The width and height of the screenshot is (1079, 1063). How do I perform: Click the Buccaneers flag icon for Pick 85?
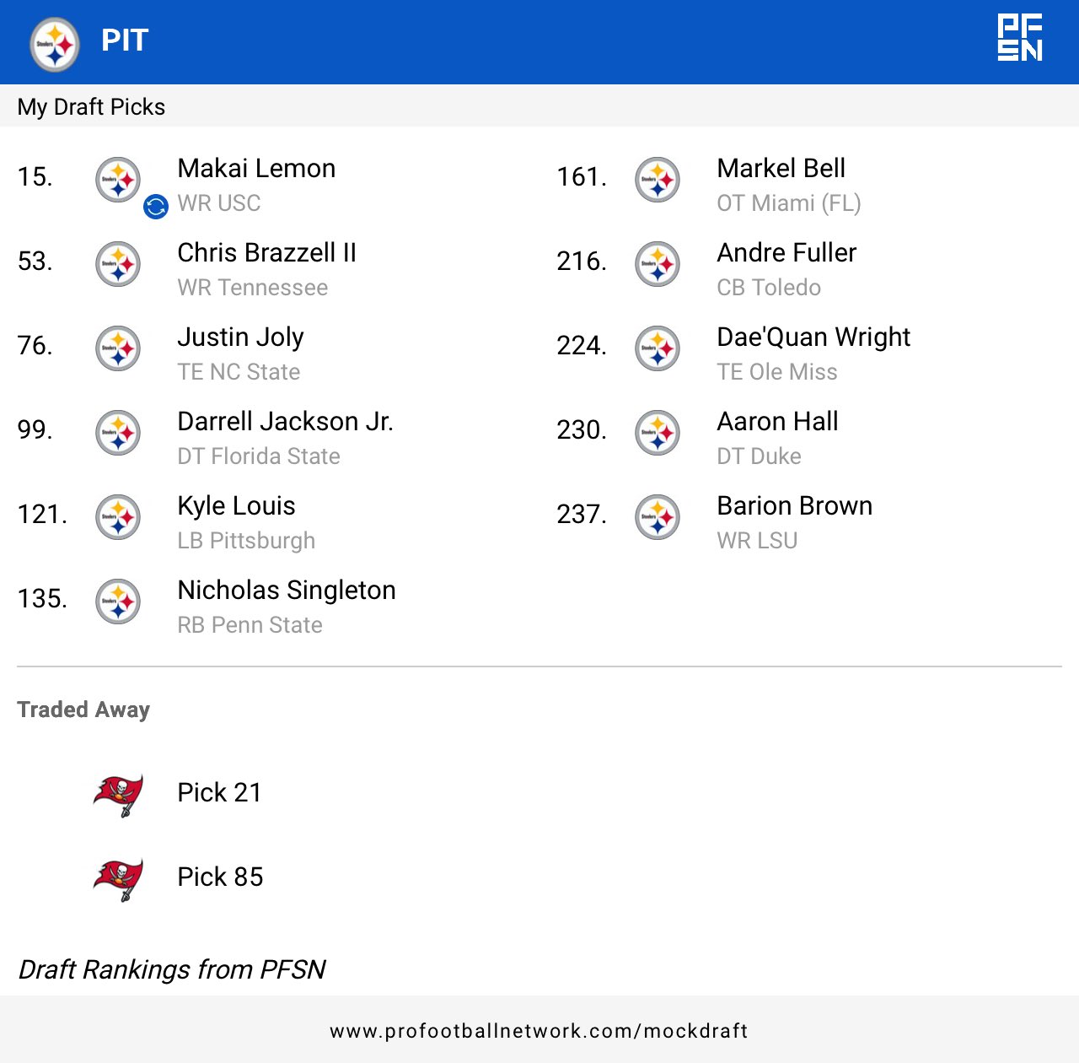(x=118, y=879)
